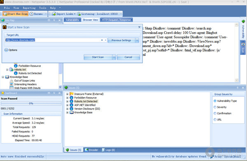Expand the Version Disclosure (IIS) issue group
The width and height of the screenshot is (247, 161).
[67, 109]
